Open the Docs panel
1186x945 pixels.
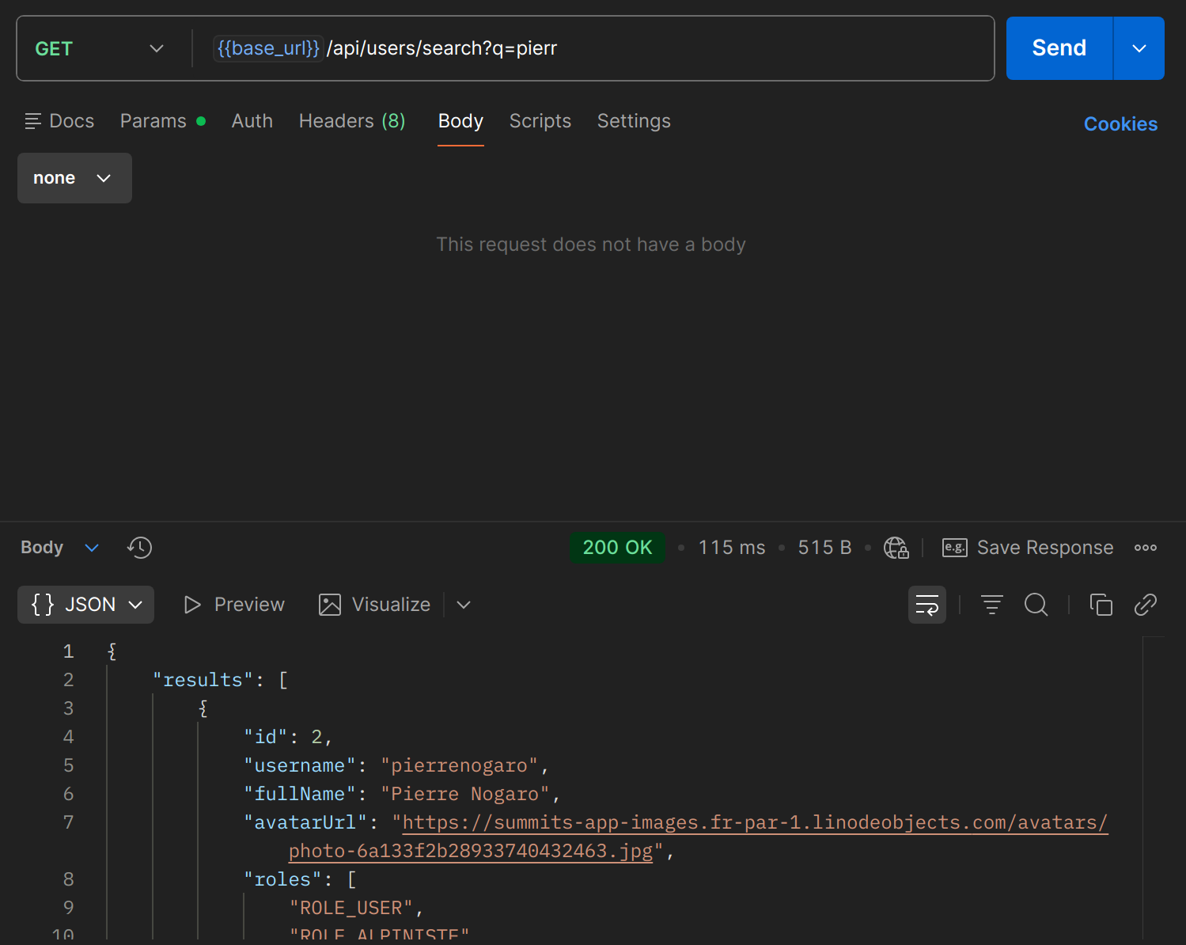click(59, 121)
